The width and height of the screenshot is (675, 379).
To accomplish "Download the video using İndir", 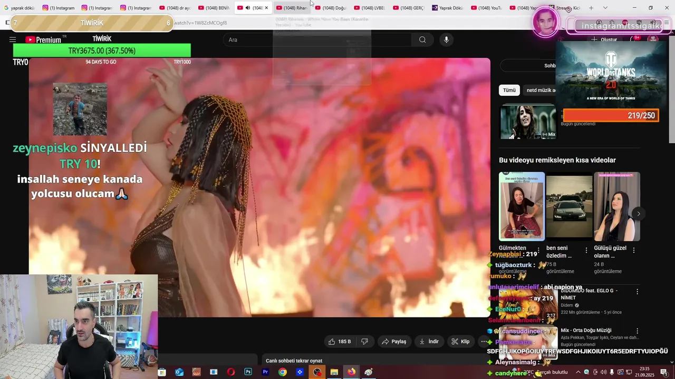I will 429,342.
